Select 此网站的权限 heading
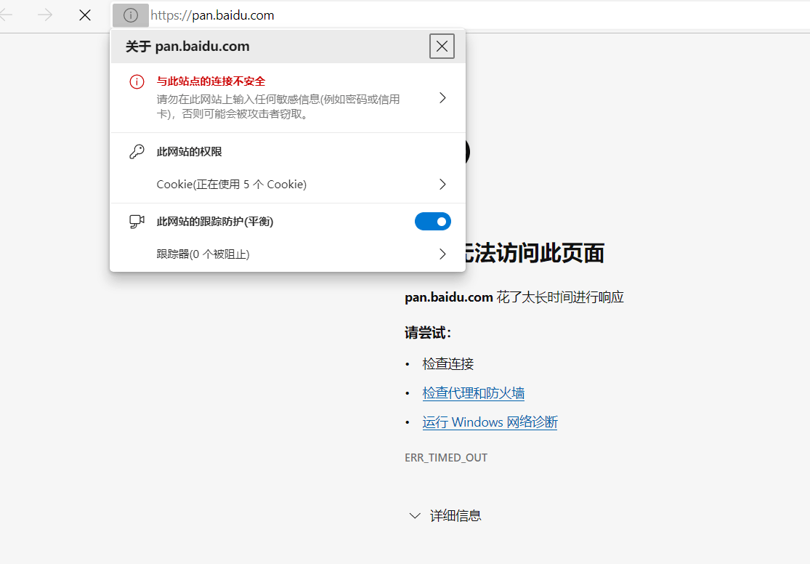This screenshot has height=564, width=810. pos(189,151)
